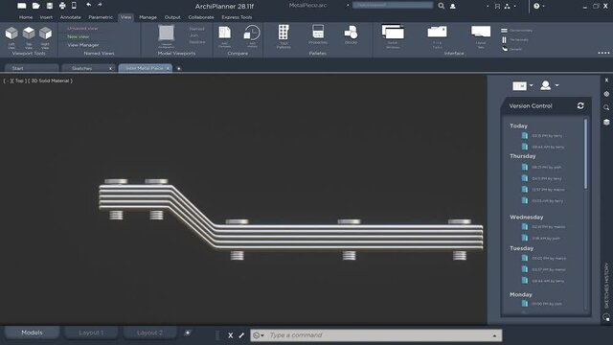The width and height of the screenshot is (613, 345).
Task: Click the network share icon in title bar
Action: [x=508, y=6]
